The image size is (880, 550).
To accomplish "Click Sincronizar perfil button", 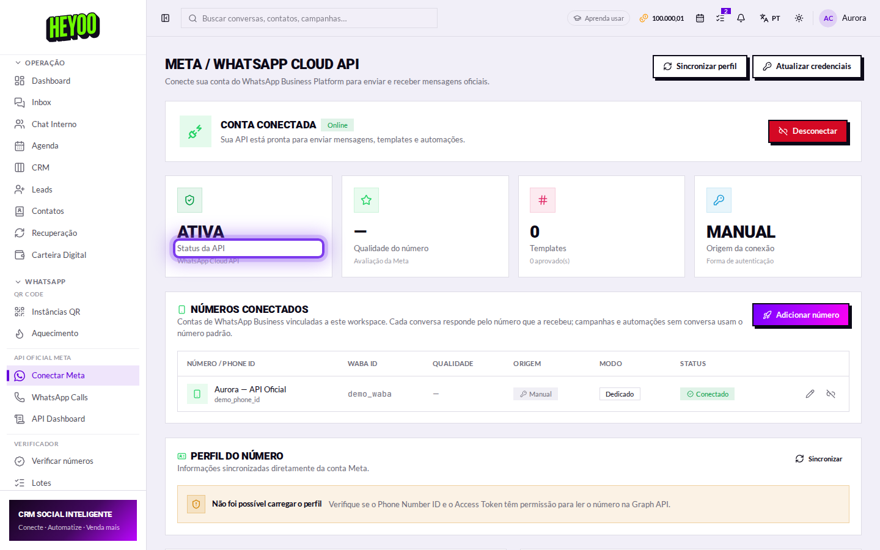I will tap(700, 66).
